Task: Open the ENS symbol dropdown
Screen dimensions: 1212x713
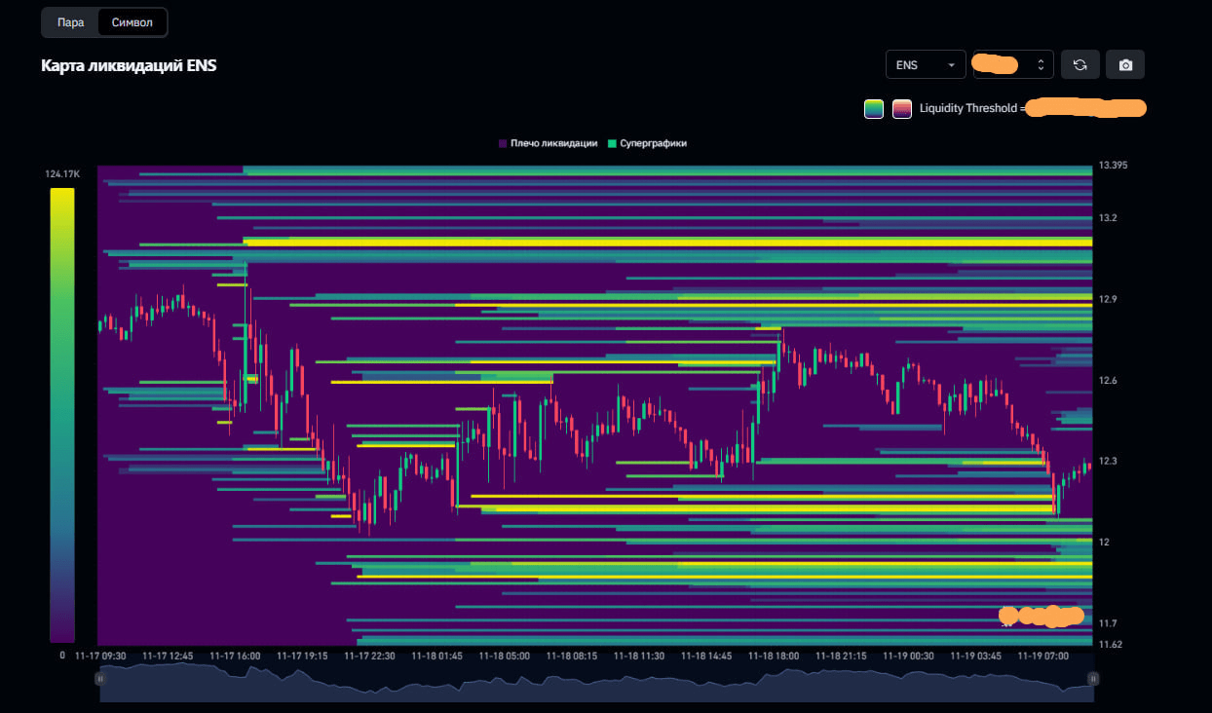Action: (925, 64)
